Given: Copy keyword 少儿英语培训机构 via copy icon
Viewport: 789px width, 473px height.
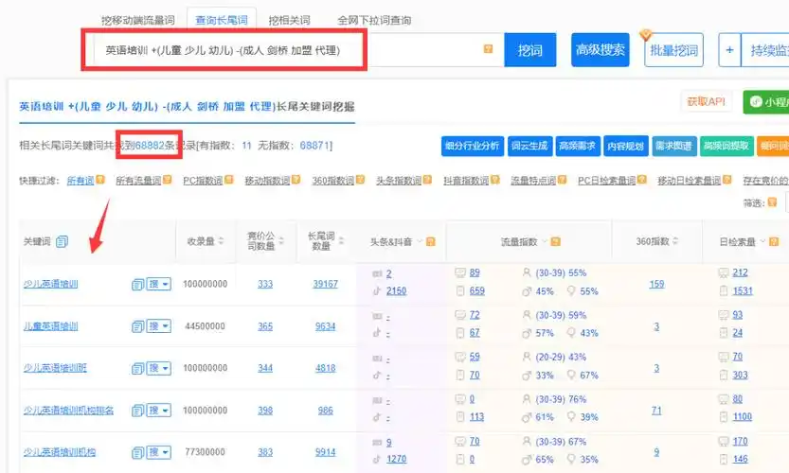Looking at the screenshot, I should tap(138, 452).
